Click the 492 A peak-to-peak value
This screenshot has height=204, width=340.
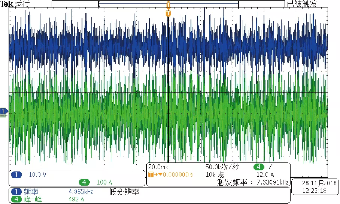pos(76,199)
